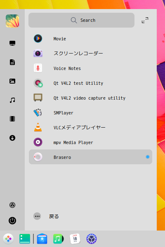
Task: Open the Control Center dock icon
Action: click(92, 239)
